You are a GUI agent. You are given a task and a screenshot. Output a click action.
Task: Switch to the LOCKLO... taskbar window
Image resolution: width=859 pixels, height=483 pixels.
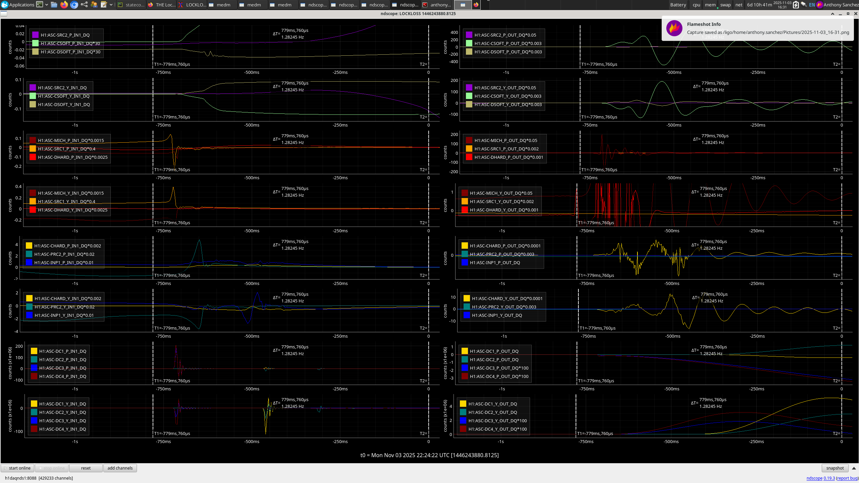(x=192, y=5)
